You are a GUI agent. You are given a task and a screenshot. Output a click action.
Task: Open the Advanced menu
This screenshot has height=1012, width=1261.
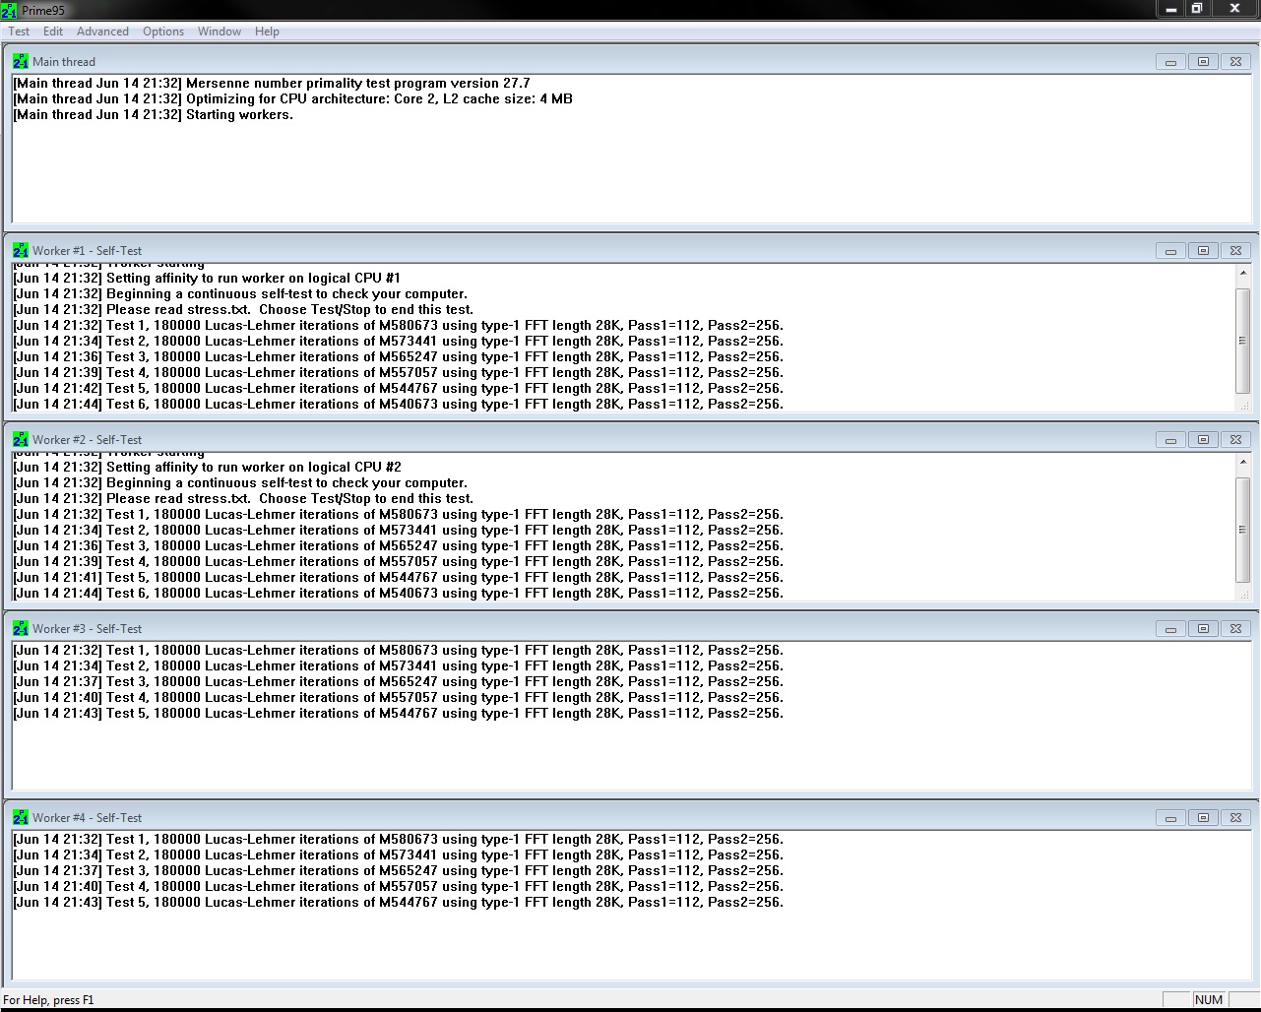tap(102, 32)
